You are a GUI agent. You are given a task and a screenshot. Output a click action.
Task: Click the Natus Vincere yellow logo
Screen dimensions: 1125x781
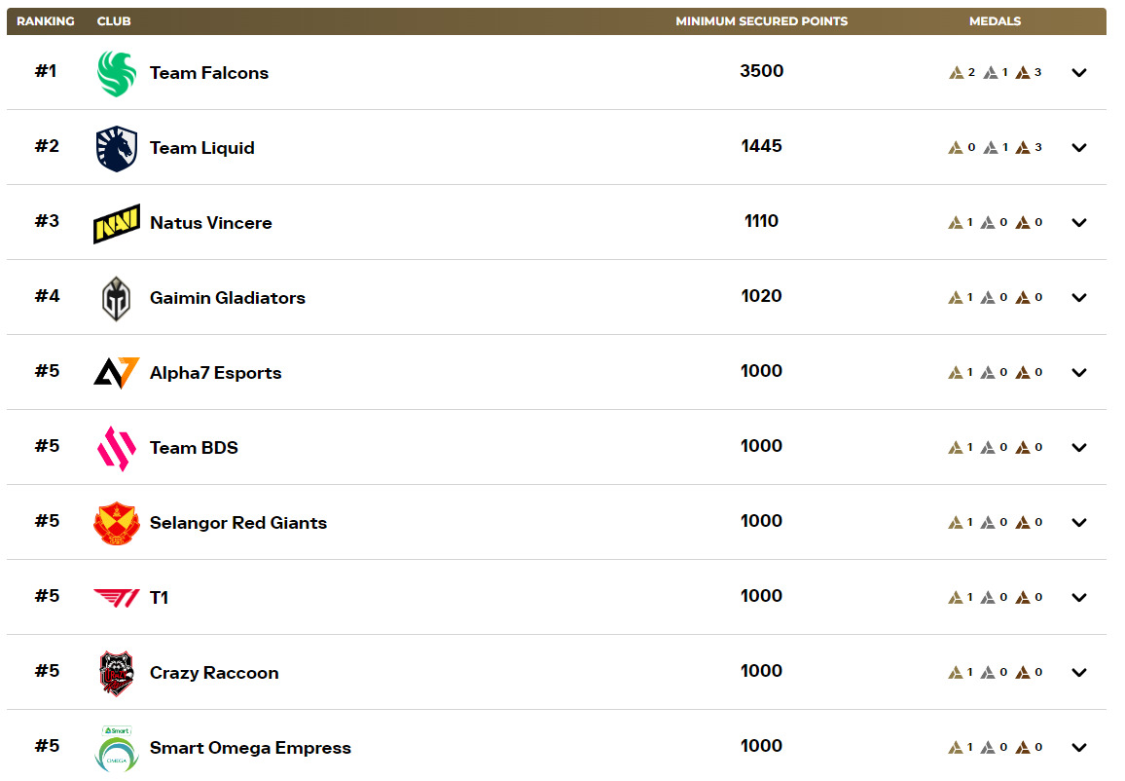(x=117, y=223)
